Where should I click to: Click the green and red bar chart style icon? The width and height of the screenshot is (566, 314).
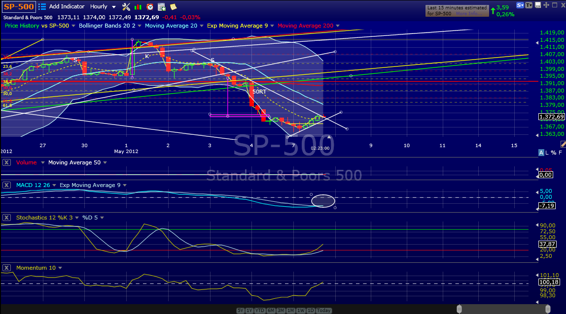(138, 6)
